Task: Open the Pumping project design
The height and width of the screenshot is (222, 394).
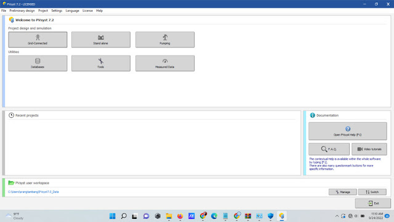Action: tap(165, 39)
